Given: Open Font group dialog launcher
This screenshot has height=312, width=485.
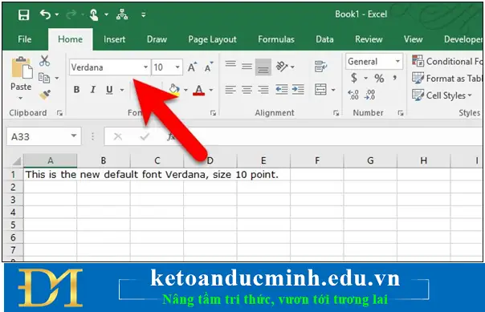Looking at the screenshot, I should pos(213,113).
